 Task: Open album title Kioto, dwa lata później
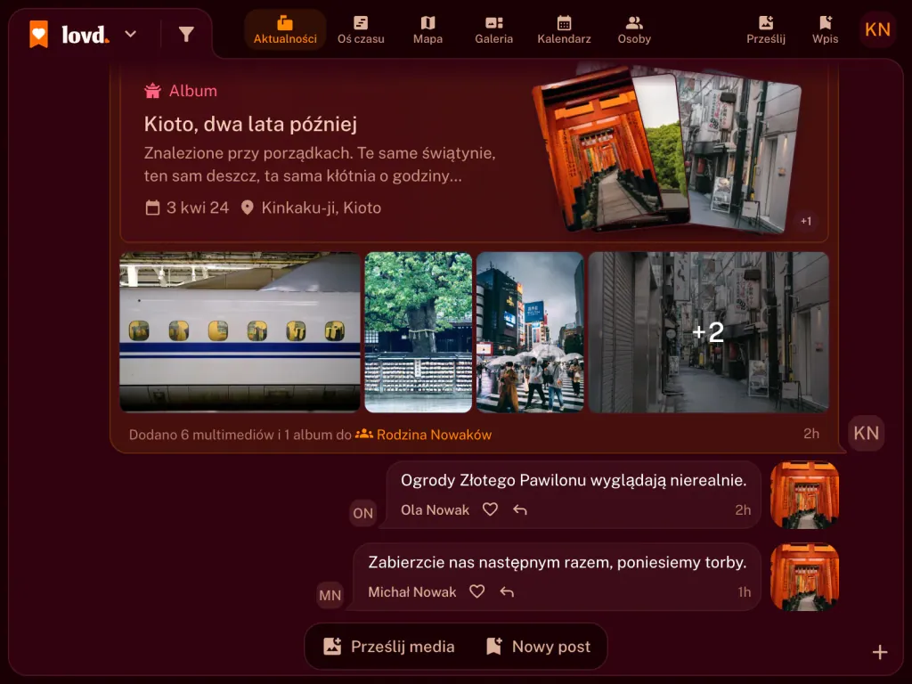tap(250, 124)
